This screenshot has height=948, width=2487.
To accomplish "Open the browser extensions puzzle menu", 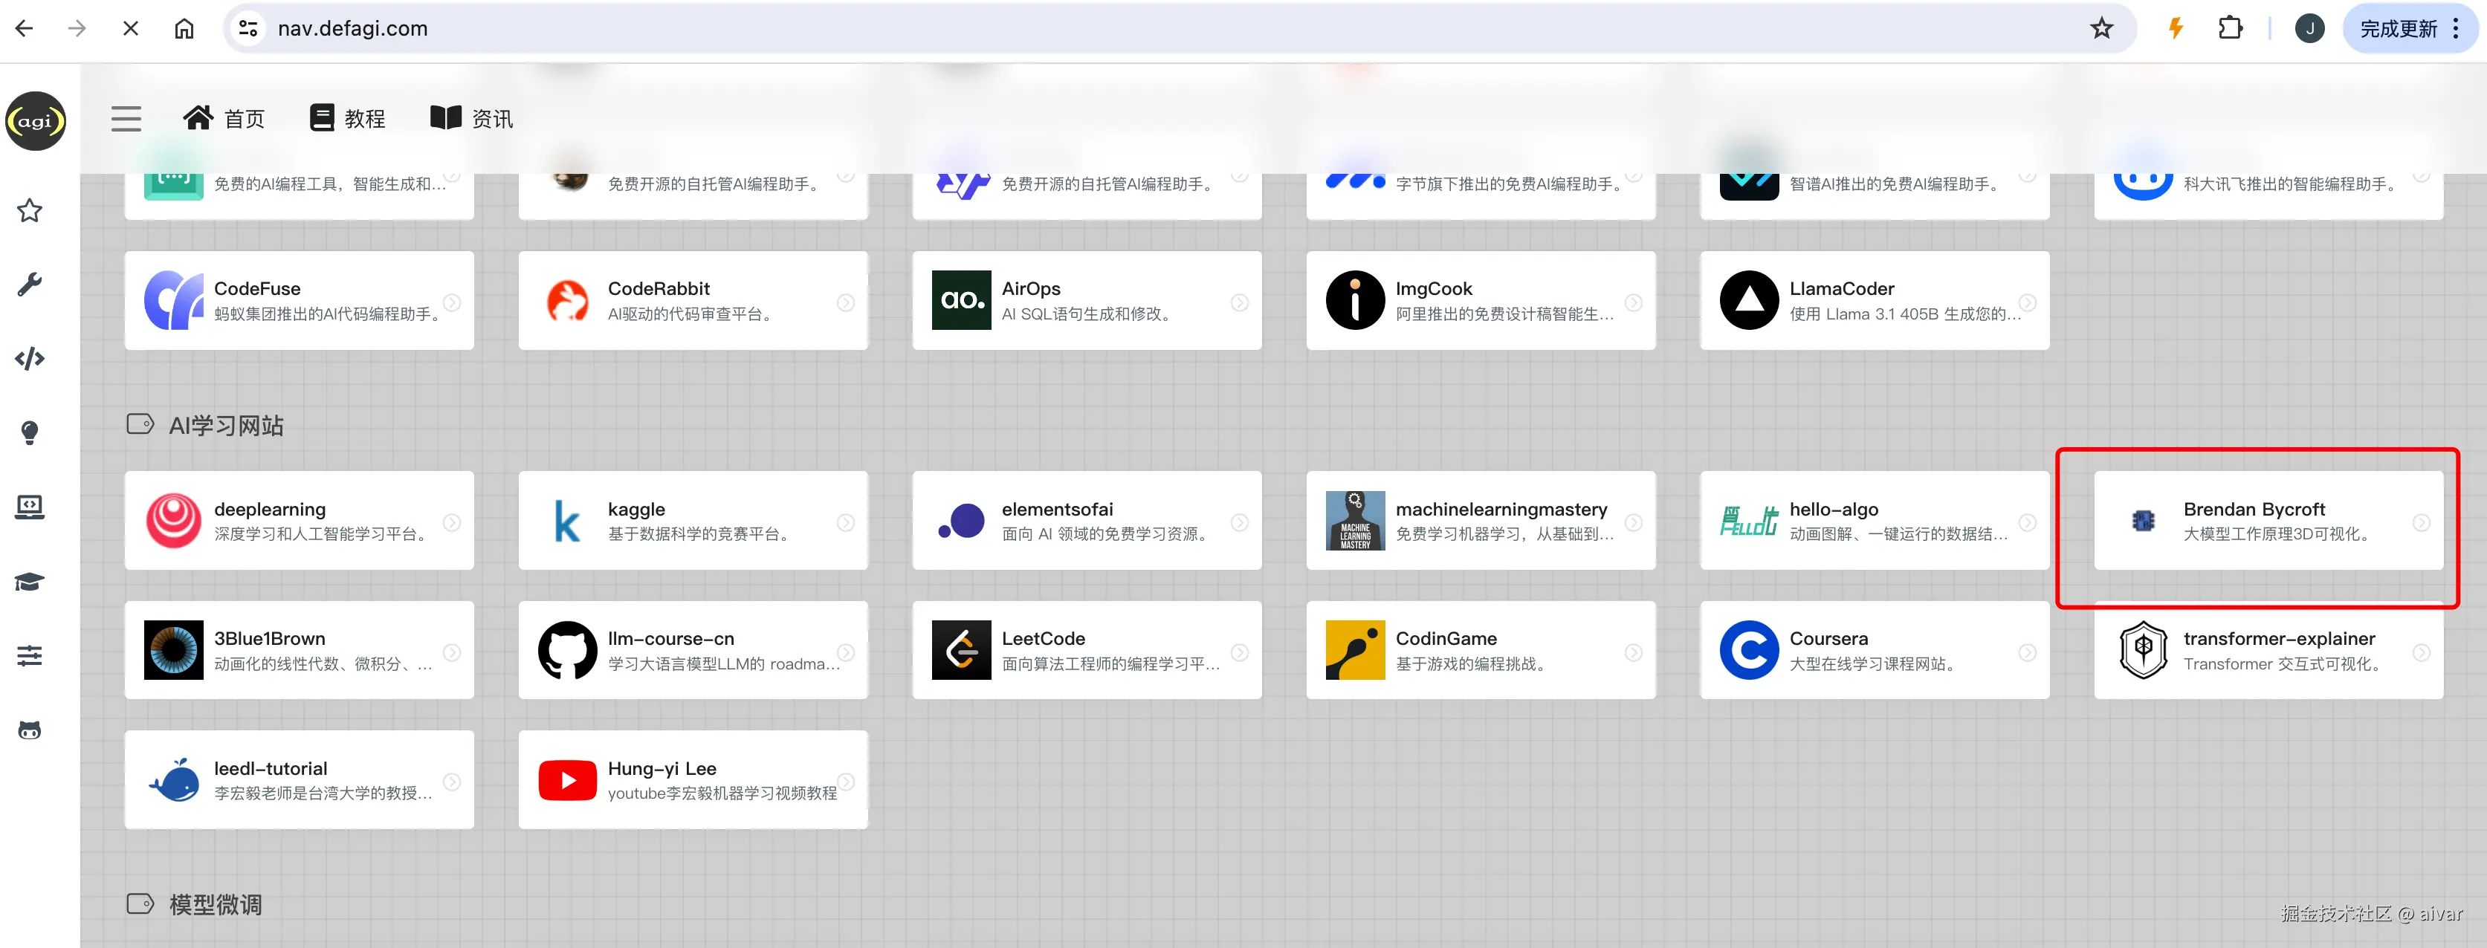I will point(2230,29).
